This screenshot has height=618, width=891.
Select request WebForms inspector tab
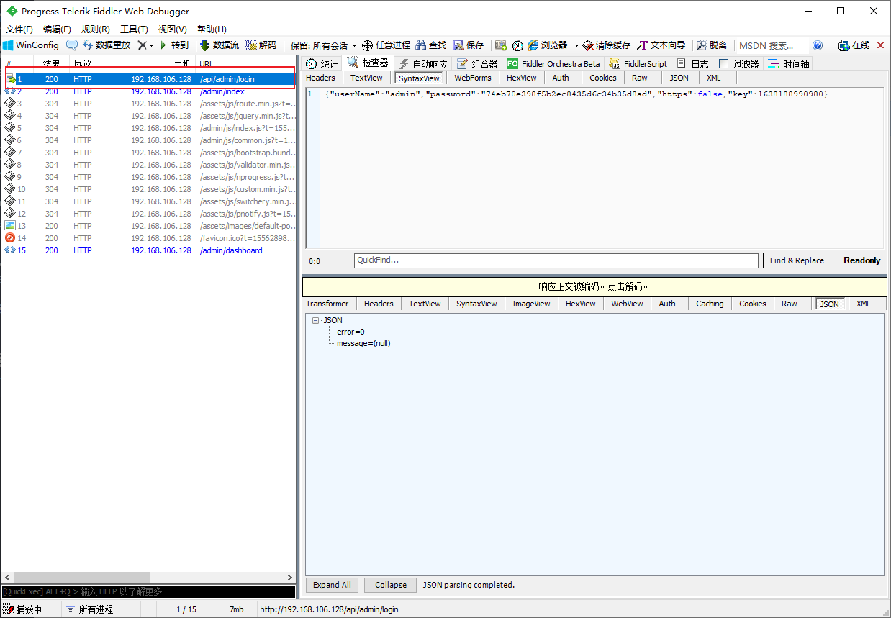[473, 78]
